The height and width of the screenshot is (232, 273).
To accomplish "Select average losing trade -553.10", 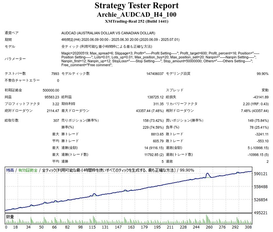I will (263, 141).
